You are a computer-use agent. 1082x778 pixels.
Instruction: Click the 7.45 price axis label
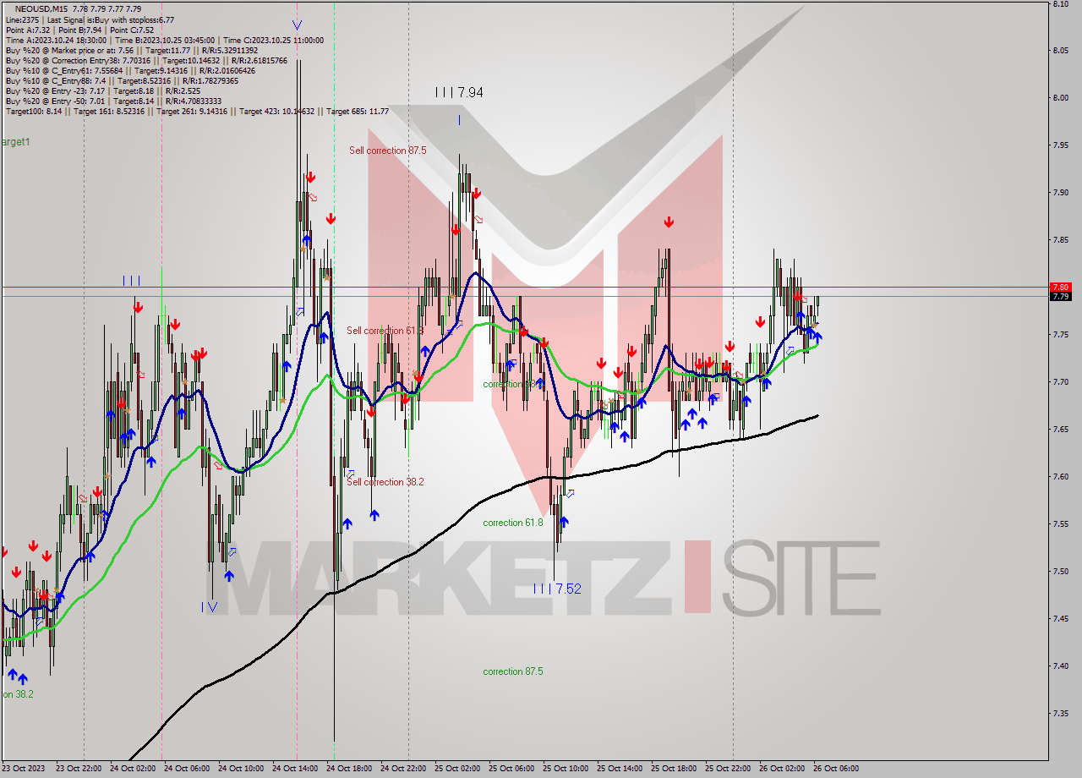[x=1061, y=618]
